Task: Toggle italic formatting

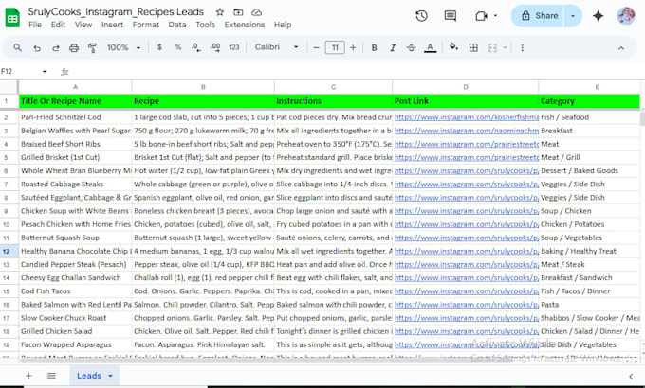Action: point(393,48)
